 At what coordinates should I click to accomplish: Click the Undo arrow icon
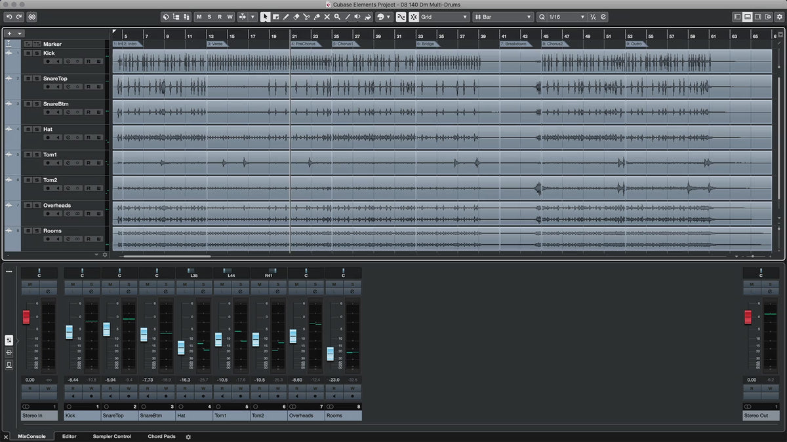click(9, 17)
